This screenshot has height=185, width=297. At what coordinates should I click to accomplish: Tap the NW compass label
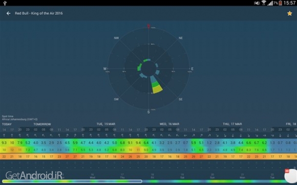[x=116, y=38]
